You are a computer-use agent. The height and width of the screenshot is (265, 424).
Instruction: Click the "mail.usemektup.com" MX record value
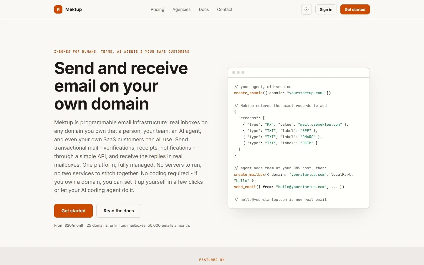pos(320,125)
